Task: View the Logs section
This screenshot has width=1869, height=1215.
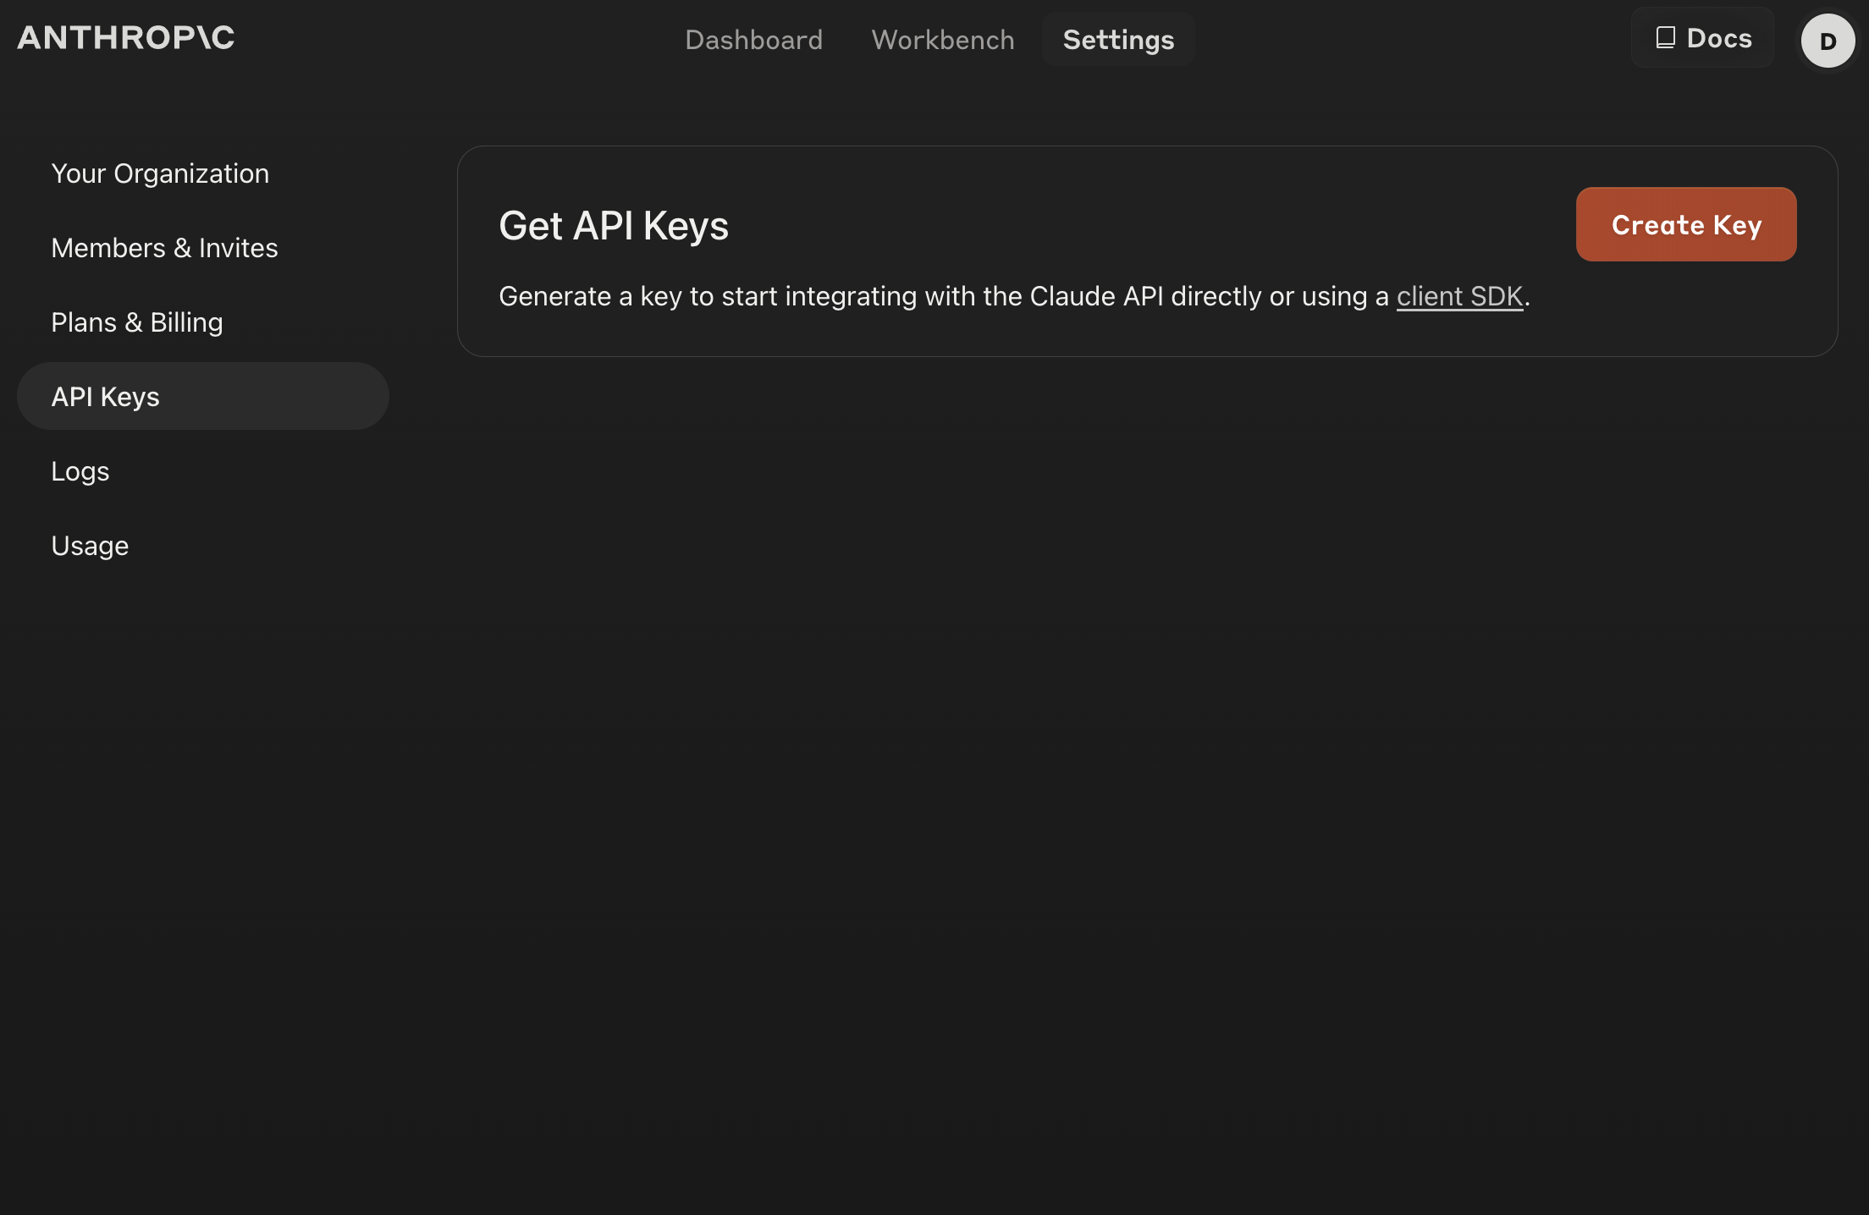Action: 80,470
